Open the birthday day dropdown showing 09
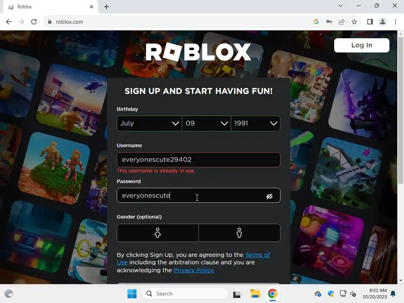Image resolution: width=404 pixels, height=303 pixels. pyautogui.click(x=206, y=123)
